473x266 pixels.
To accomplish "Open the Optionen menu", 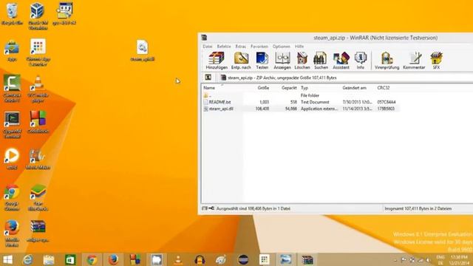I will click(x=281, y=47).
